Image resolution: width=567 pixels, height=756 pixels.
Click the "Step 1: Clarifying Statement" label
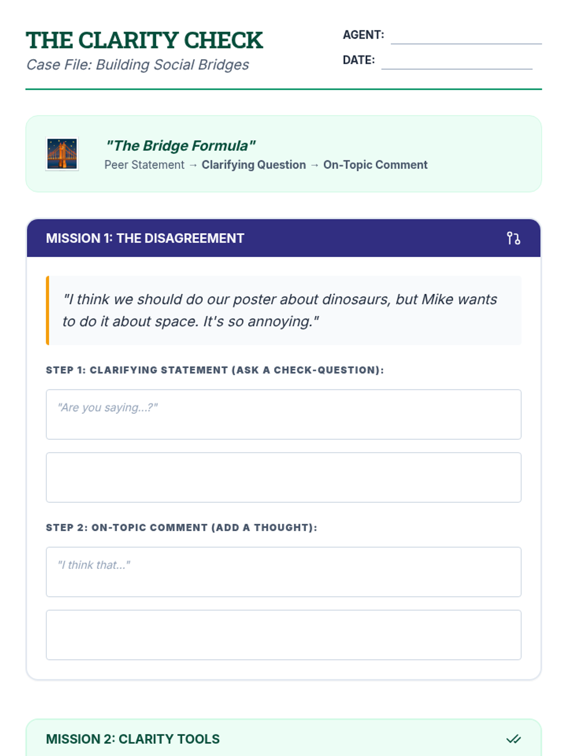point(215,370)
